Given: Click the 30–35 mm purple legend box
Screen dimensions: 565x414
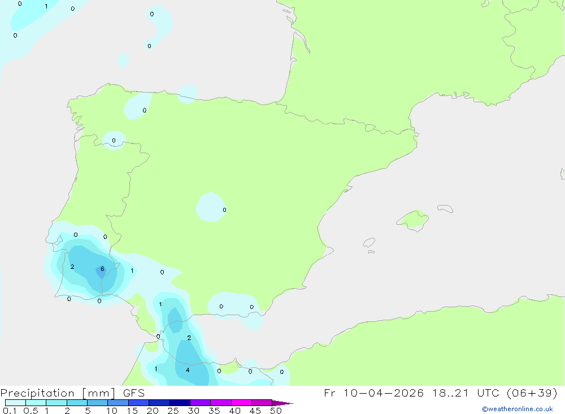Looking at the screenshot, I should pos(201,403).
